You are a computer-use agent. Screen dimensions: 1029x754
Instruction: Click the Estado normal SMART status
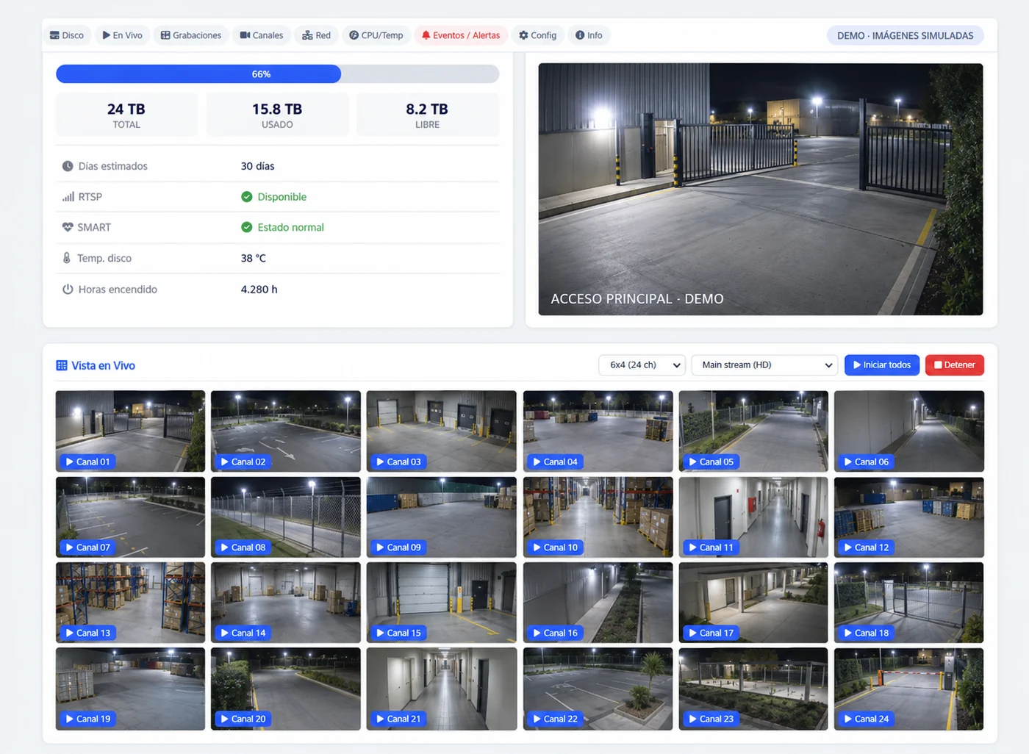pyautogui.click(x=283, y=227)
